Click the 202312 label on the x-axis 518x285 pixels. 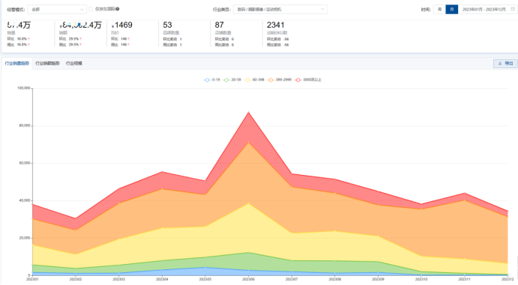[508, 279]
